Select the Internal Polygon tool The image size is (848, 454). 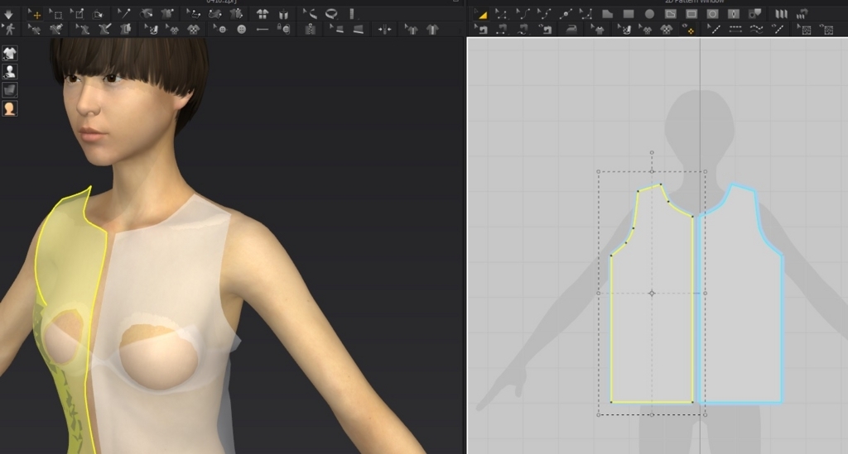tap(671, 14)
